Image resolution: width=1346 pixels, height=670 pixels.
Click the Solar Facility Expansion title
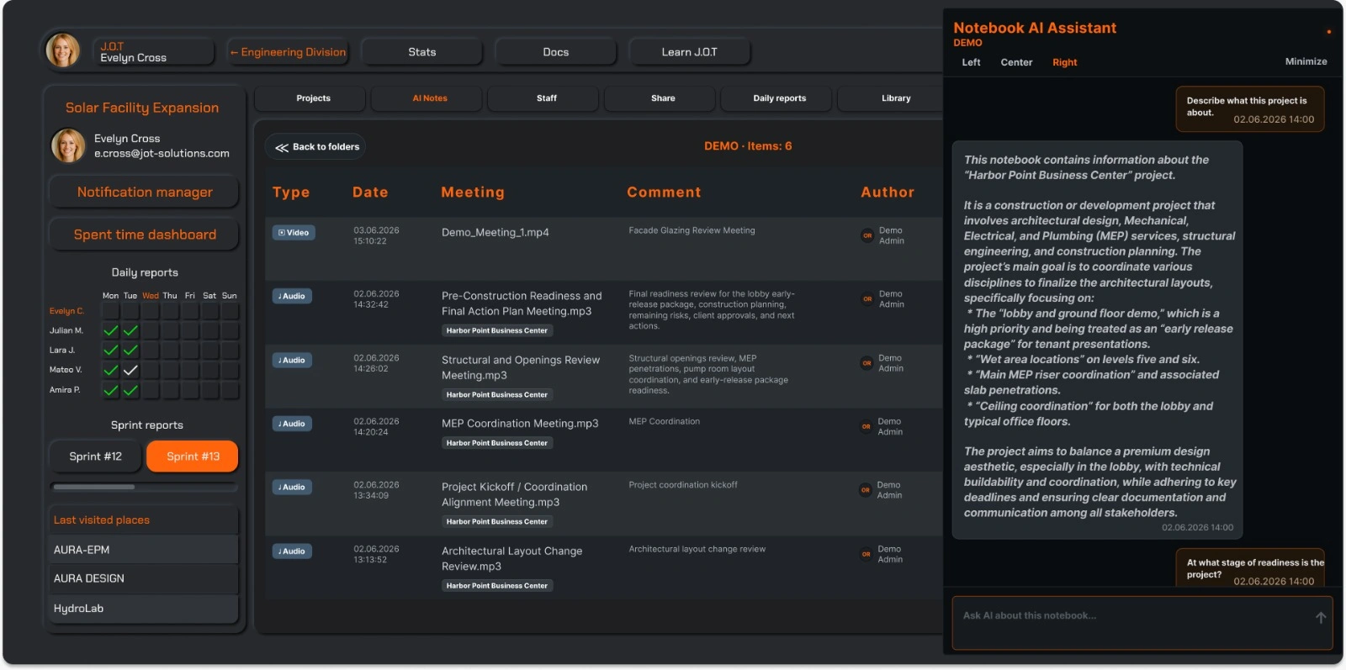point(142,108)
